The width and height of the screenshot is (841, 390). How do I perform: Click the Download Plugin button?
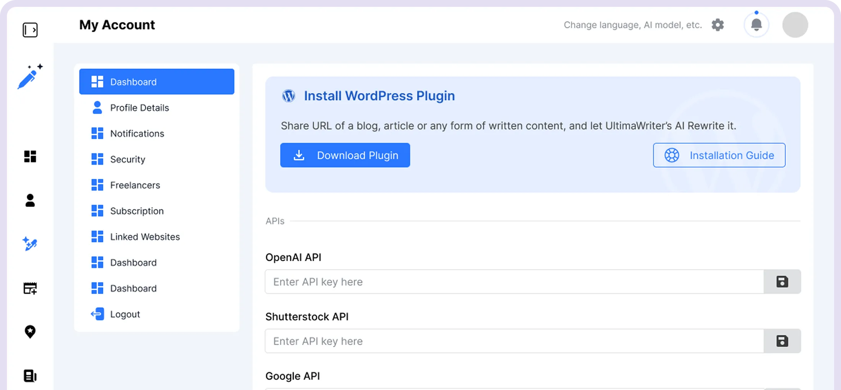click(345, 155)
